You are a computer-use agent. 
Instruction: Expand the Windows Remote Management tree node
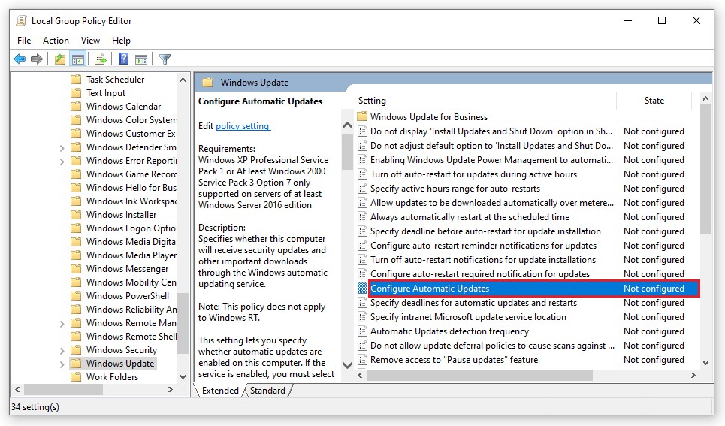[62, 324]
